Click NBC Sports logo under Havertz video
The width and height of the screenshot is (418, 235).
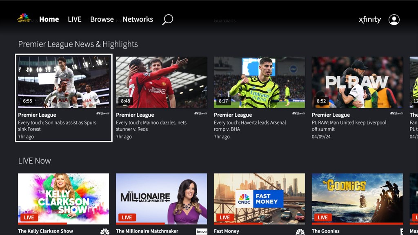pyautogui.click(x=298, y=113)
